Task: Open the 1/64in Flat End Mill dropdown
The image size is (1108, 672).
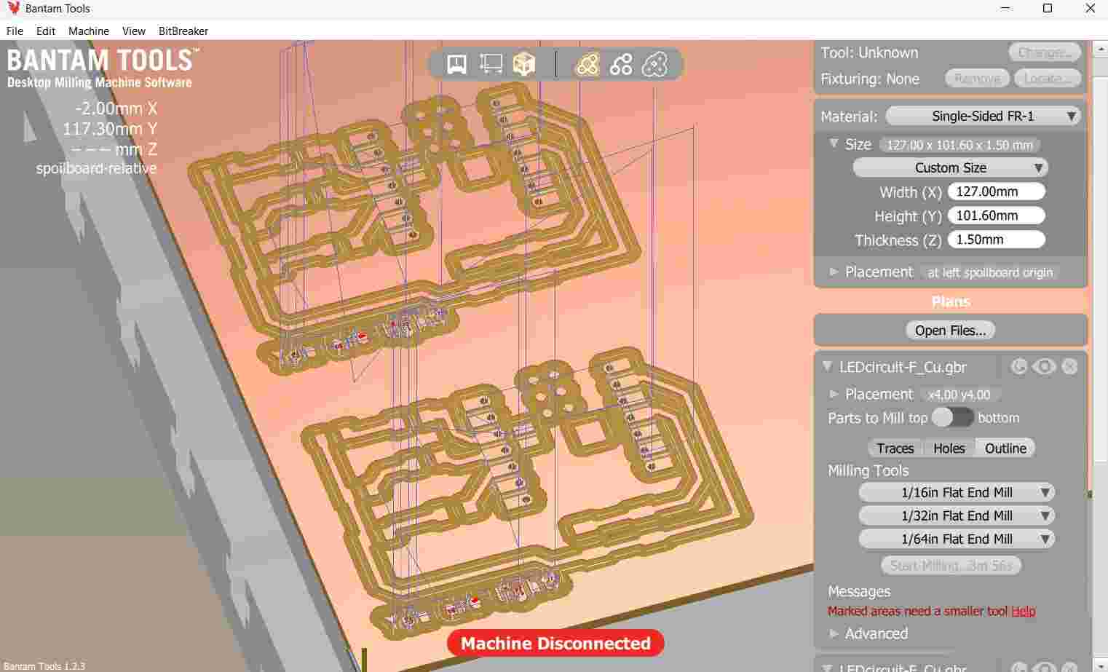Action: (x=957, y=539)
